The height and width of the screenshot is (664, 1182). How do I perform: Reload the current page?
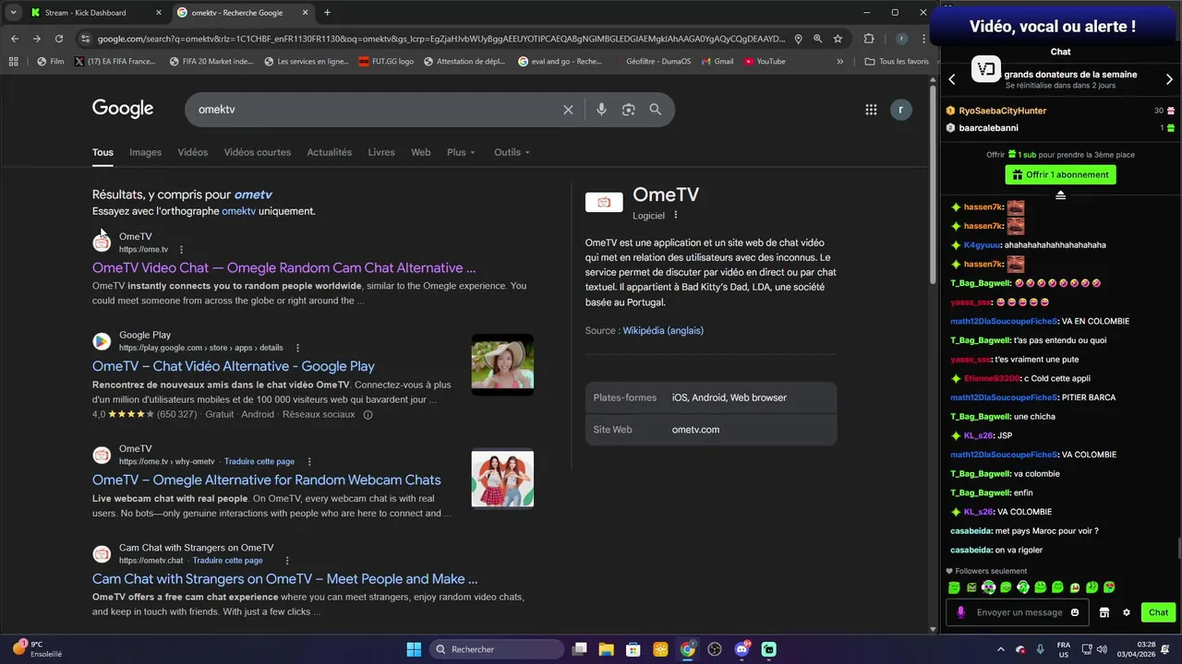[x=59, y=39]
